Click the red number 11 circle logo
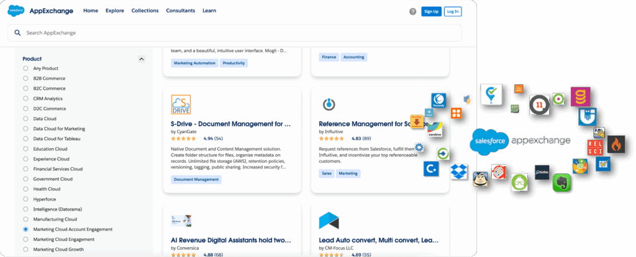The width and height of the screenshot is (636, 257). click(x=540, y=105)
